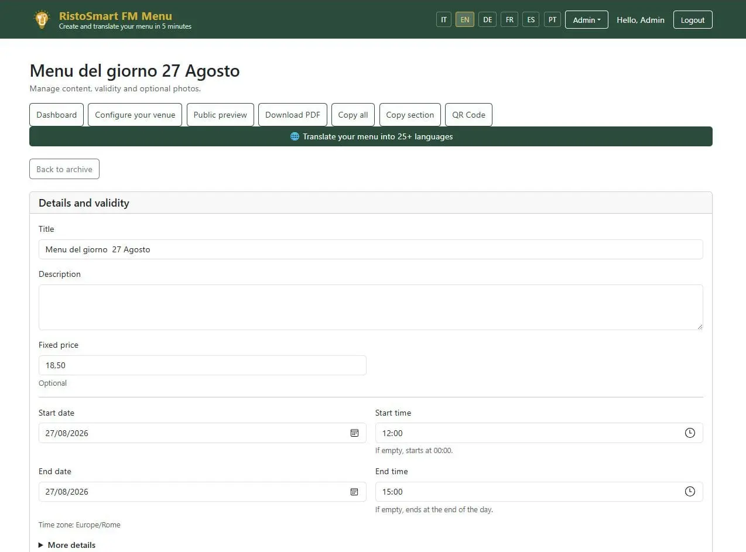Viewport: 746px width, 552px height.
Task: Open the QR Code button
Action: click(x=468, y=115)
